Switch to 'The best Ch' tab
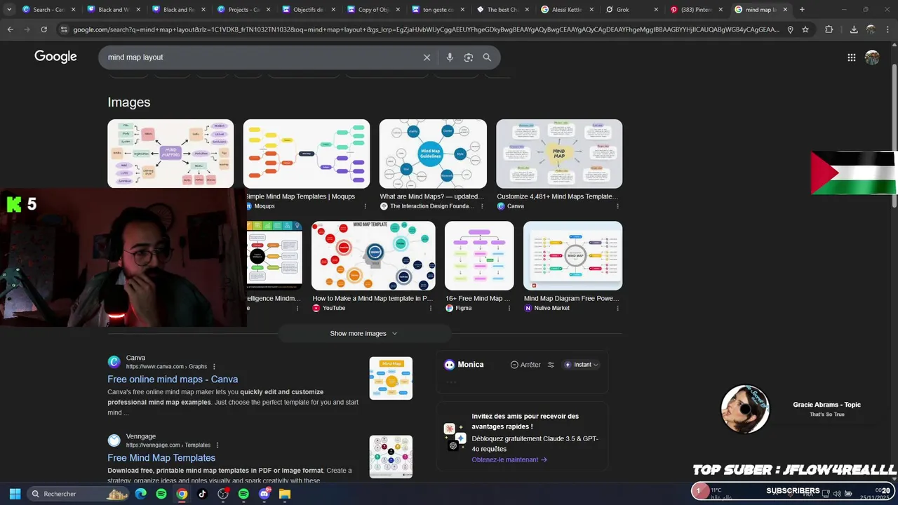The width and height of the screenshot is (898, 505). pyautogui.click(x=501, y=10)
